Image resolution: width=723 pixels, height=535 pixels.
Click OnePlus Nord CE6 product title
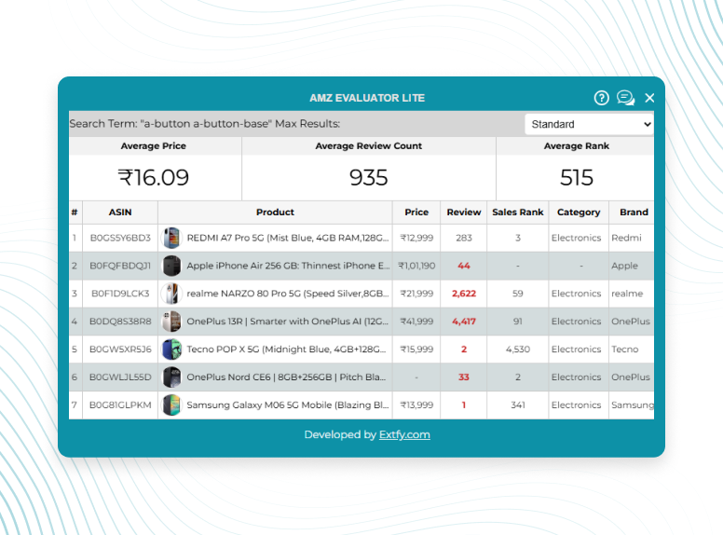[286, 377]
